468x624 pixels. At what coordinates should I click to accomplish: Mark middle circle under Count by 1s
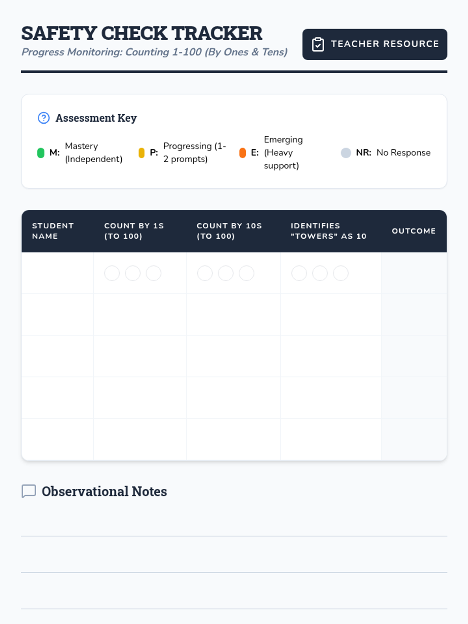point(133,273)
